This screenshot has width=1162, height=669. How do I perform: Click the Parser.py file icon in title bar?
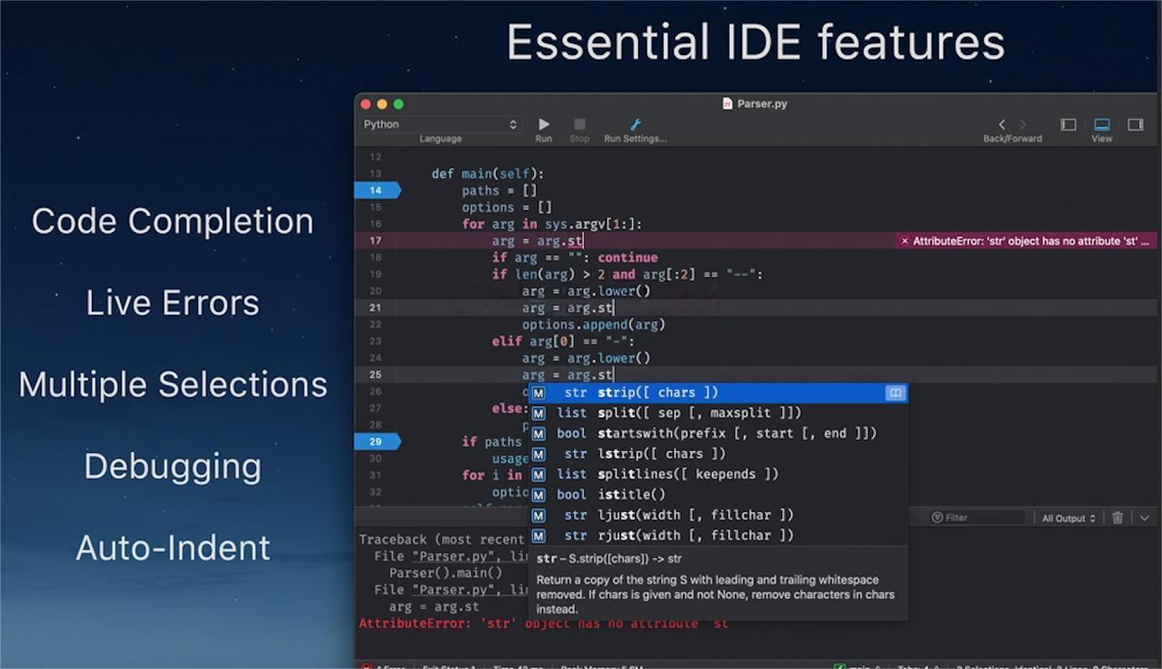tap(727, 104)
